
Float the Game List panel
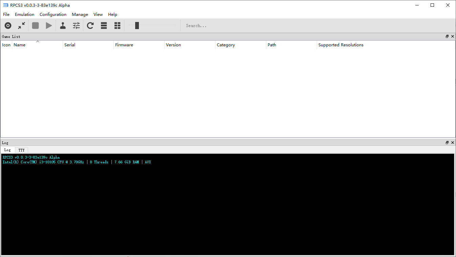click(x=447, y=37)
